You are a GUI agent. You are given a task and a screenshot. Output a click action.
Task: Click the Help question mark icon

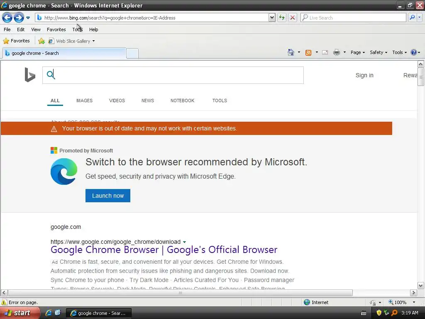coord(414,52)
